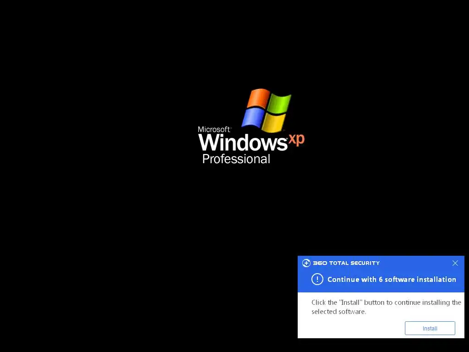Close the 360 Total Security popup

click(455, 263)
